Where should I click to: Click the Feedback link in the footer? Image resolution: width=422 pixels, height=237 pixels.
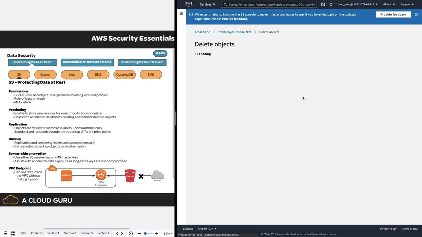coord(187,229)
